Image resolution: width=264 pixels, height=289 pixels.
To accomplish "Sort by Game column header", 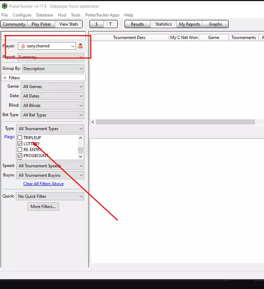I will click(214, 38).
